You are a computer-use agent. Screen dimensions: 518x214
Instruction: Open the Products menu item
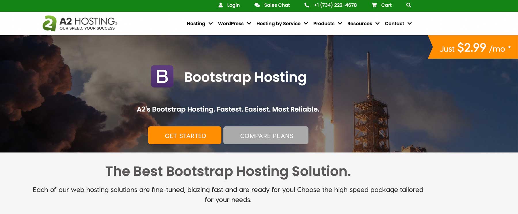(x=324, y=24)
